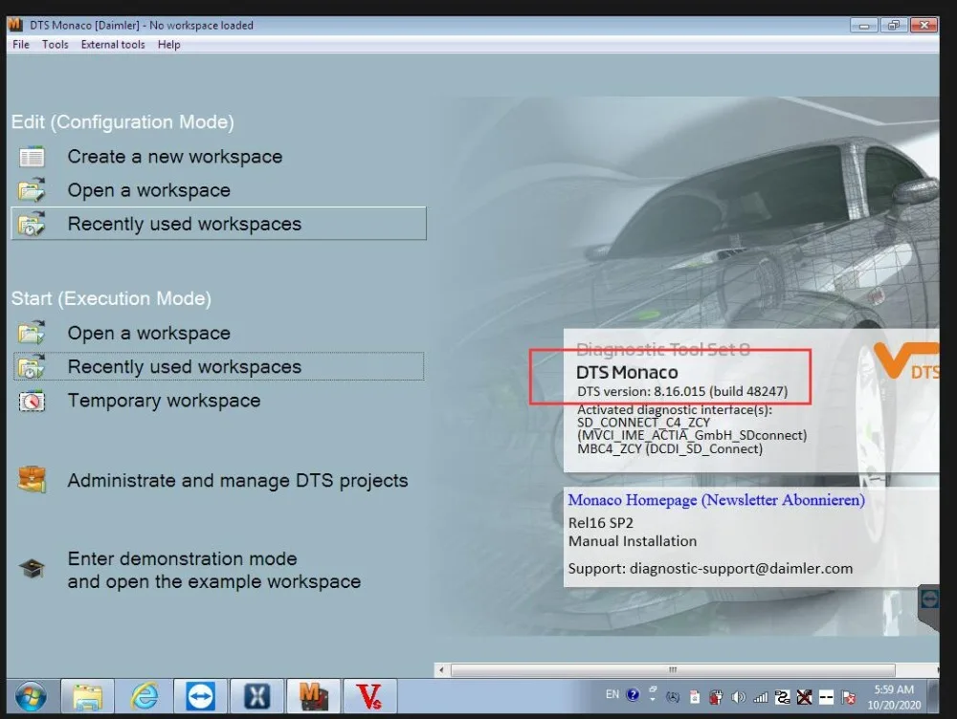Click the DTS Monaco icon in the title bar

[15, 25]
